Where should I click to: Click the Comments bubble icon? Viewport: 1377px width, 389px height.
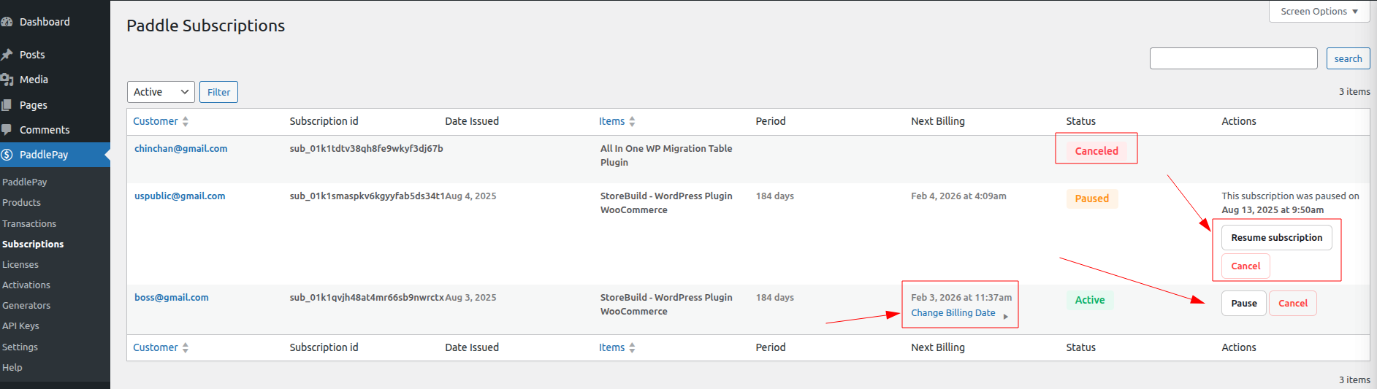7,130
